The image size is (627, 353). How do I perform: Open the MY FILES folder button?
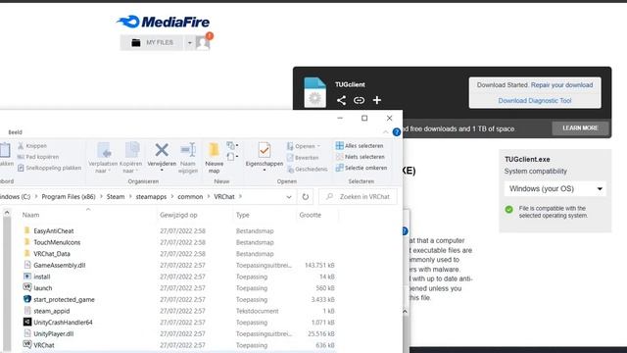152,42
